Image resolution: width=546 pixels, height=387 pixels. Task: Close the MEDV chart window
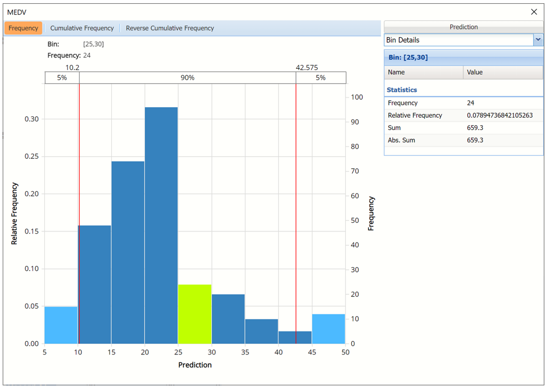click(x=534, y=12)
